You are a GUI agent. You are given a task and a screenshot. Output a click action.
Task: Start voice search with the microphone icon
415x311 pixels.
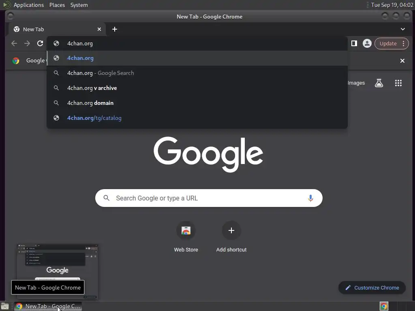pyautogui.click(x=311, y=198)
